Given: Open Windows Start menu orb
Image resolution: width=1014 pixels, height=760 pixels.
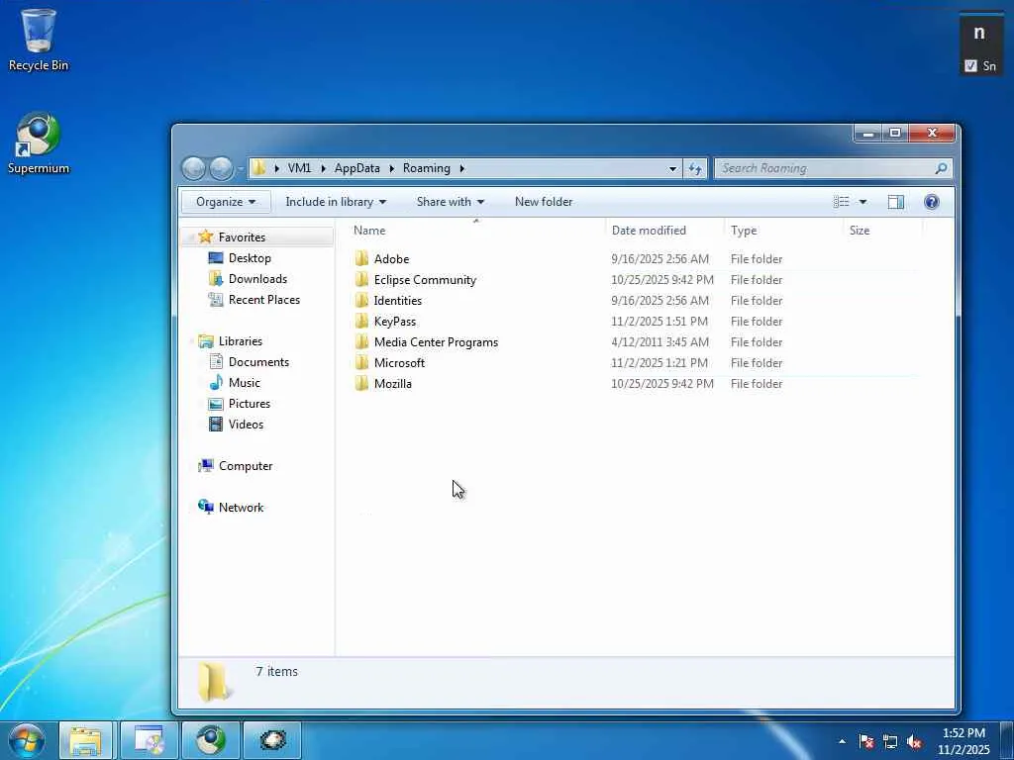Looking at the screenshot, I should pyautogui.click(x=27, y=740).
